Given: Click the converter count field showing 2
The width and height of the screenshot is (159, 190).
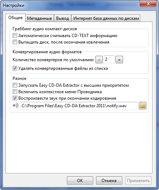Looking at the screenshot, I should 109,59.
